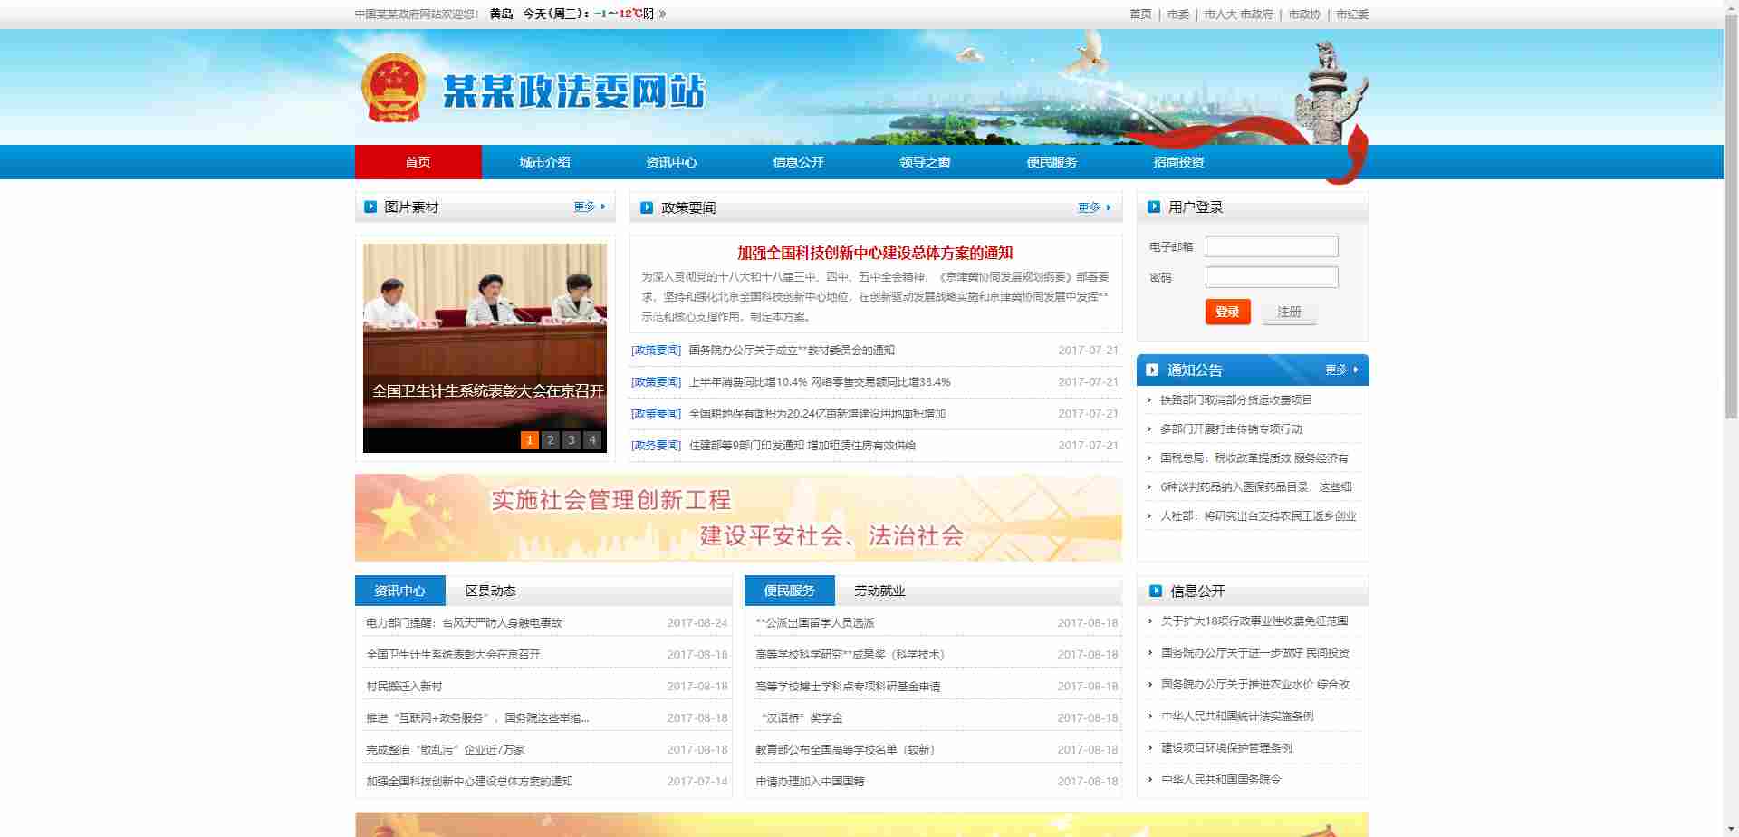Switch to 便民服务 tab in lower panel
Image resolution: width=1739 pixels, height=837 pixels.
click(790, 591)
